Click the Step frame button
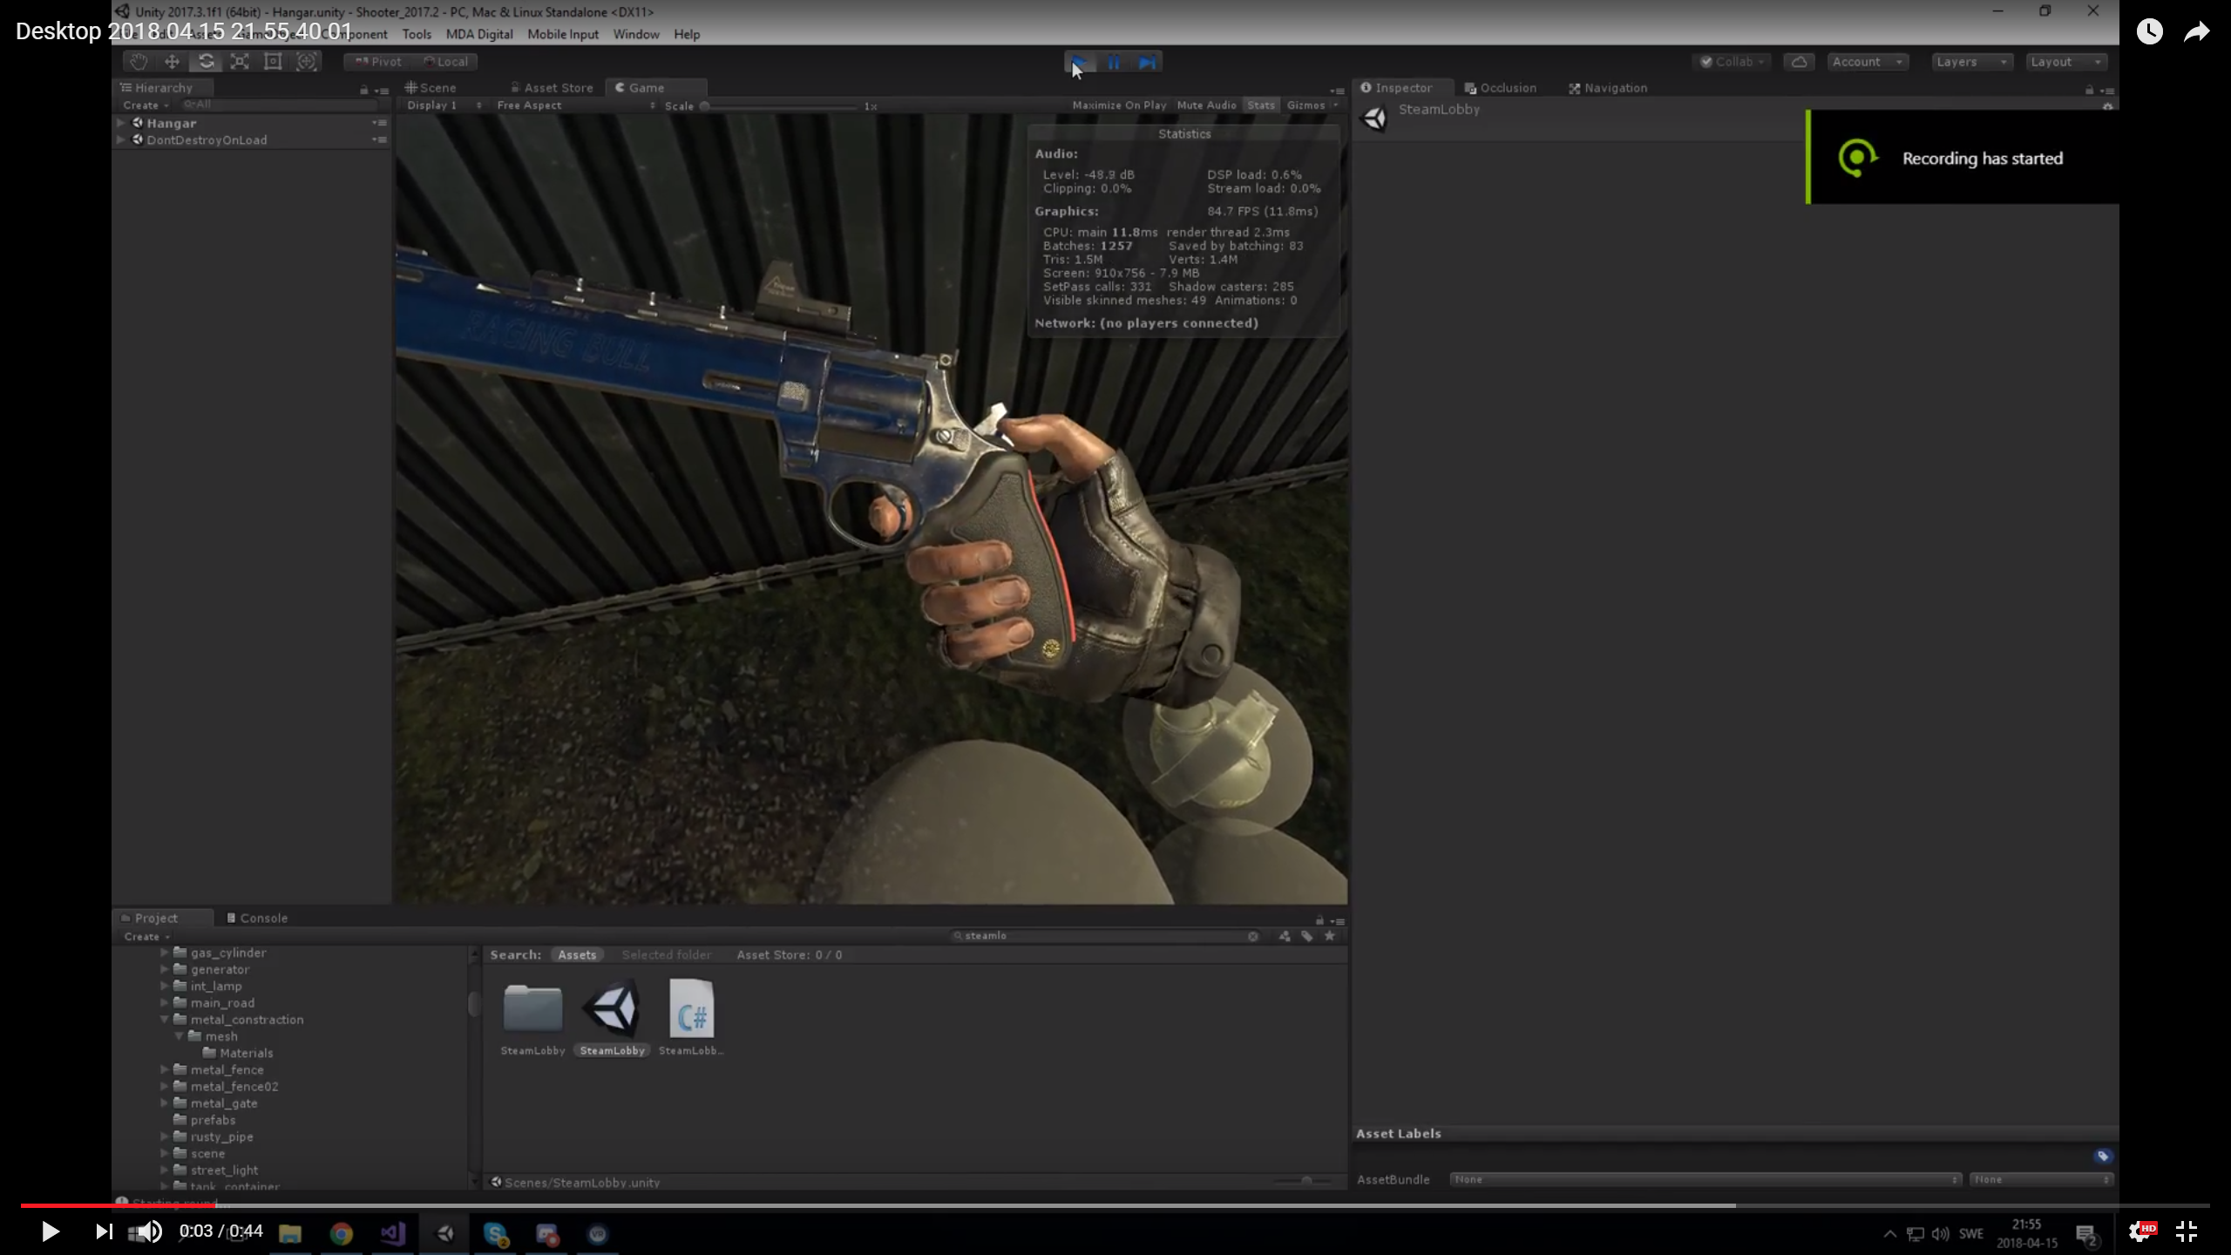Screen dimensions: 2231x1255 point(1147,62)
